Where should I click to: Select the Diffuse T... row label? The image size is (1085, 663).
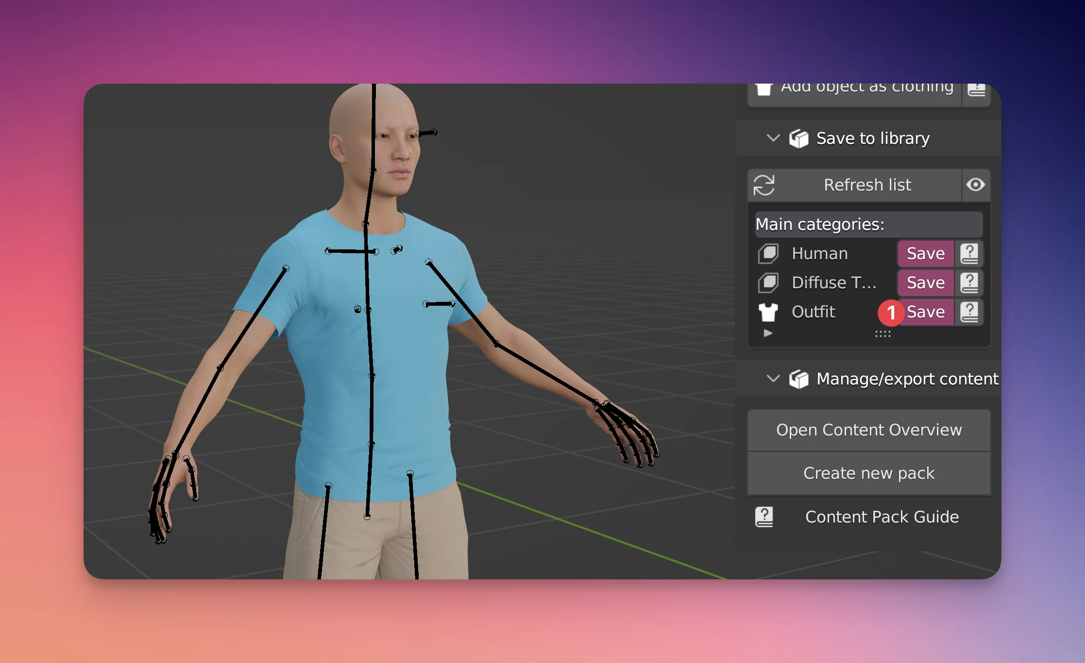click(834, 283)
